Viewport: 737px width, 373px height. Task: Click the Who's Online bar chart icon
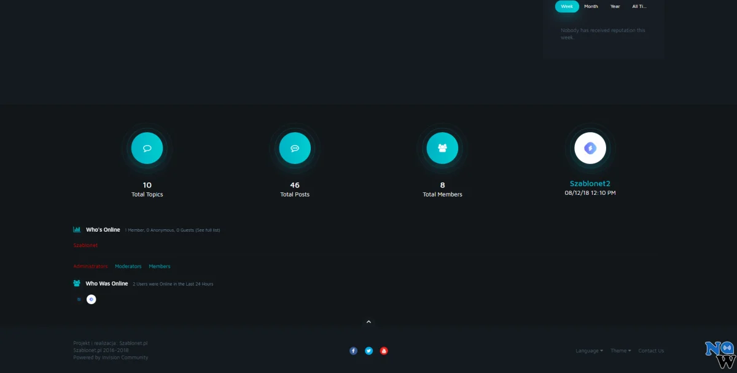[x=77, y=230]
